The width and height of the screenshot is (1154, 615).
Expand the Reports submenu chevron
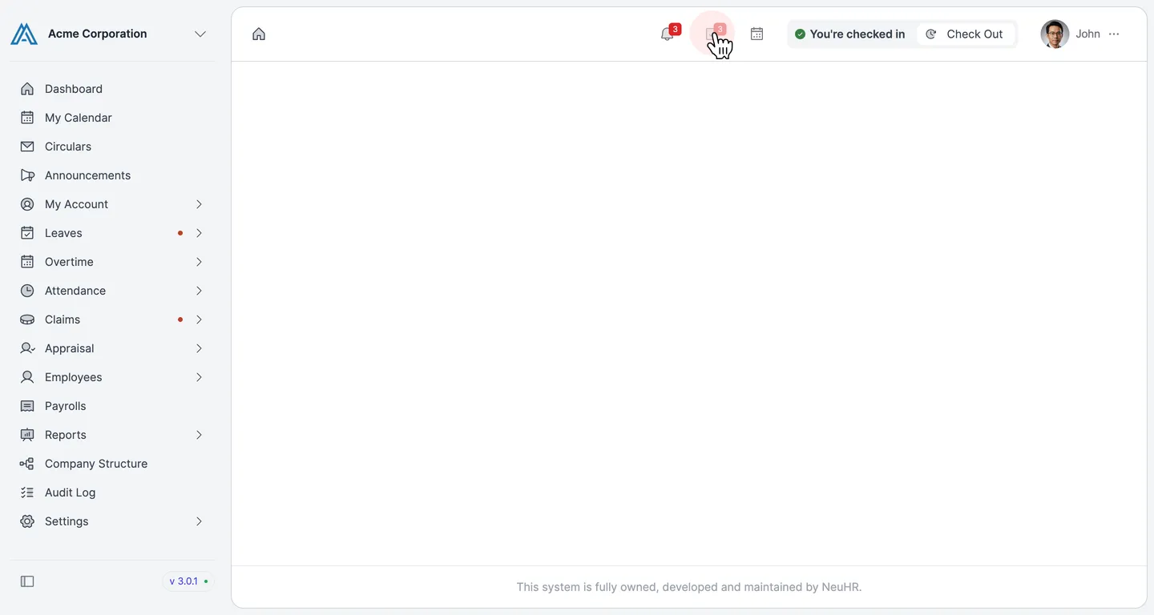pos(199,435)
